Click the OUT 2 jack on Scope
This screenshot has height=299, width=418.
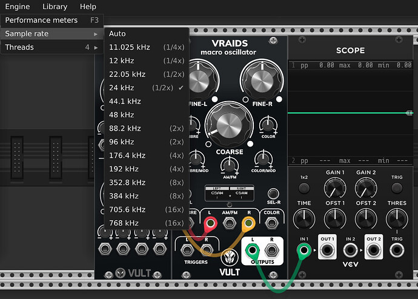click(x=374, y=251)
